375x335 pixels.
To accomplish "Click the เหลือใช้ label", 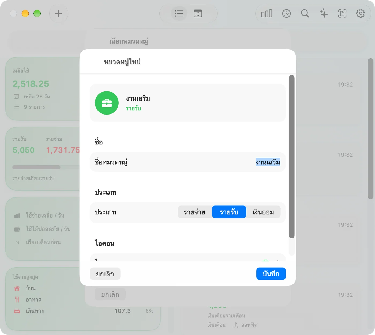I will tap(21, 71).
